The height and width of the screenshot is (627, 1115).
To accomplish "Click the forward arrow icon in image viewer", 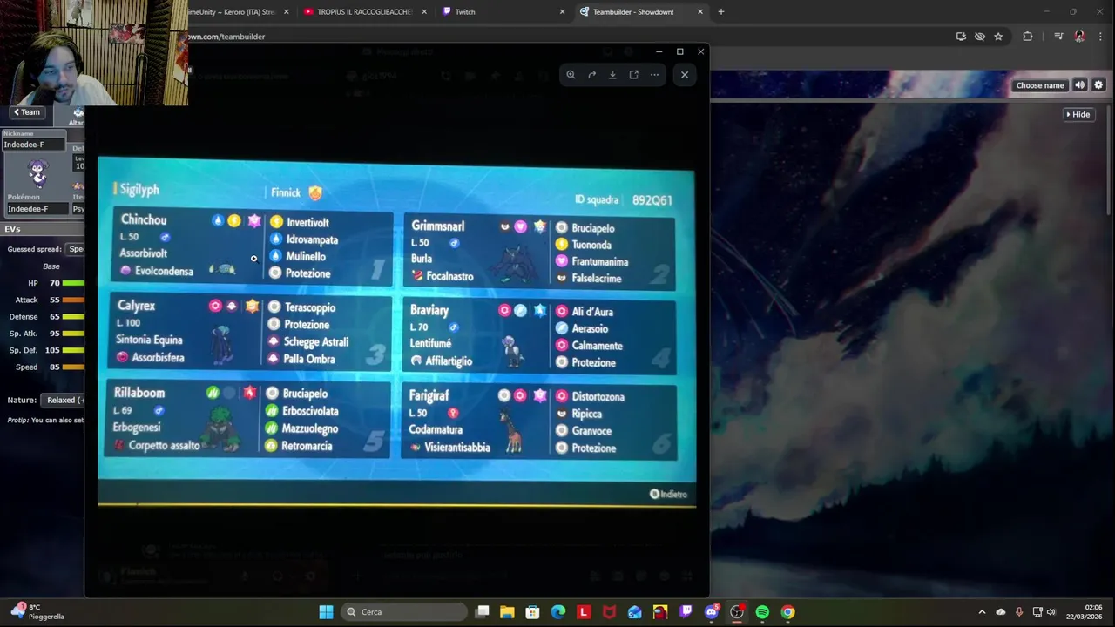I will [591, 75].
